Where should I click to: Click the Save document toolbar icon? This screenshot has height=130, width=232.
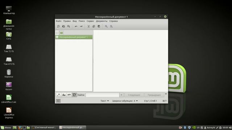(69, 26)
